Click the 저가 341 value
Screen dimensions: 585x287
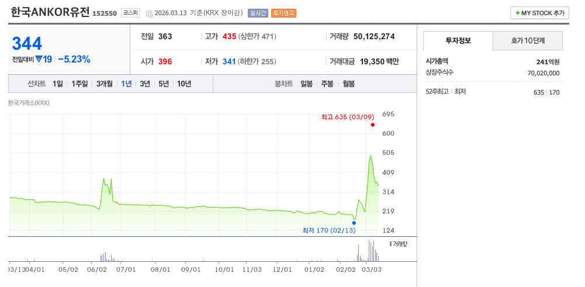pos(229,61)
